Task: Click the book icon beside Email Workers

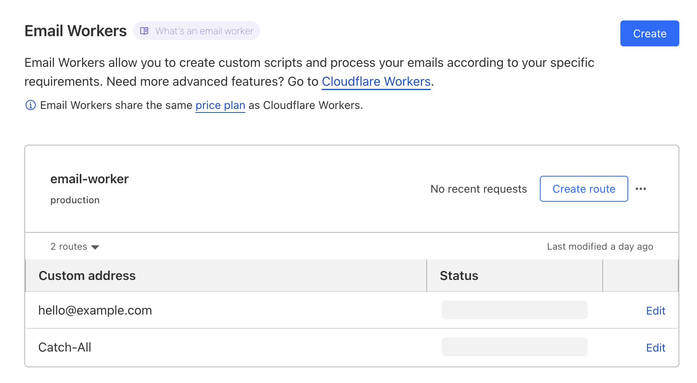Action: pos(144,31)
